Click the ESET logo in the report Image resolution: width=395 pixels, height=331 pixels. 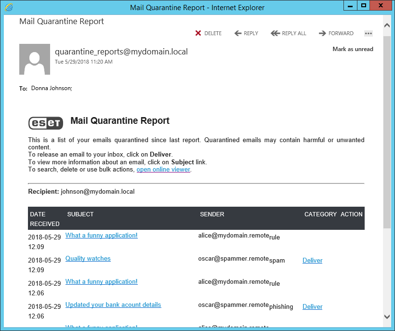[45, 123]
